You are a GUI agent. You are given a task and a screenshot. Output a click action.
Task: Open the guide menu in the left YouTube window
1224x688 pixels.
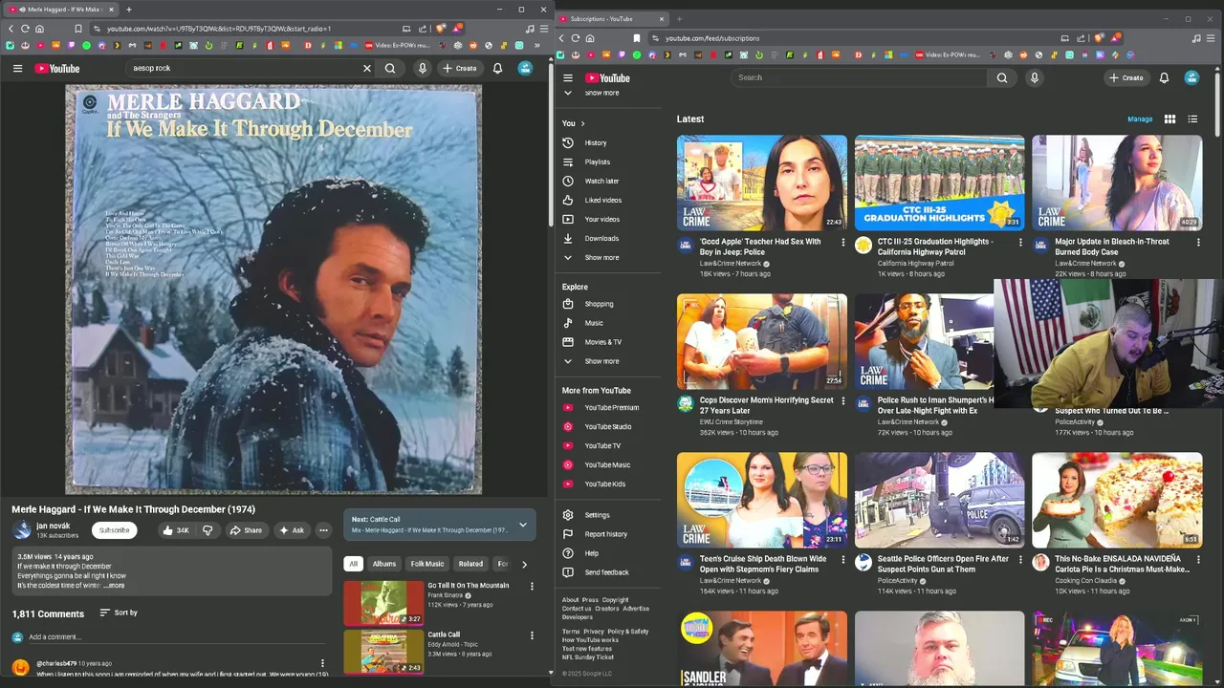click(17, 68)
